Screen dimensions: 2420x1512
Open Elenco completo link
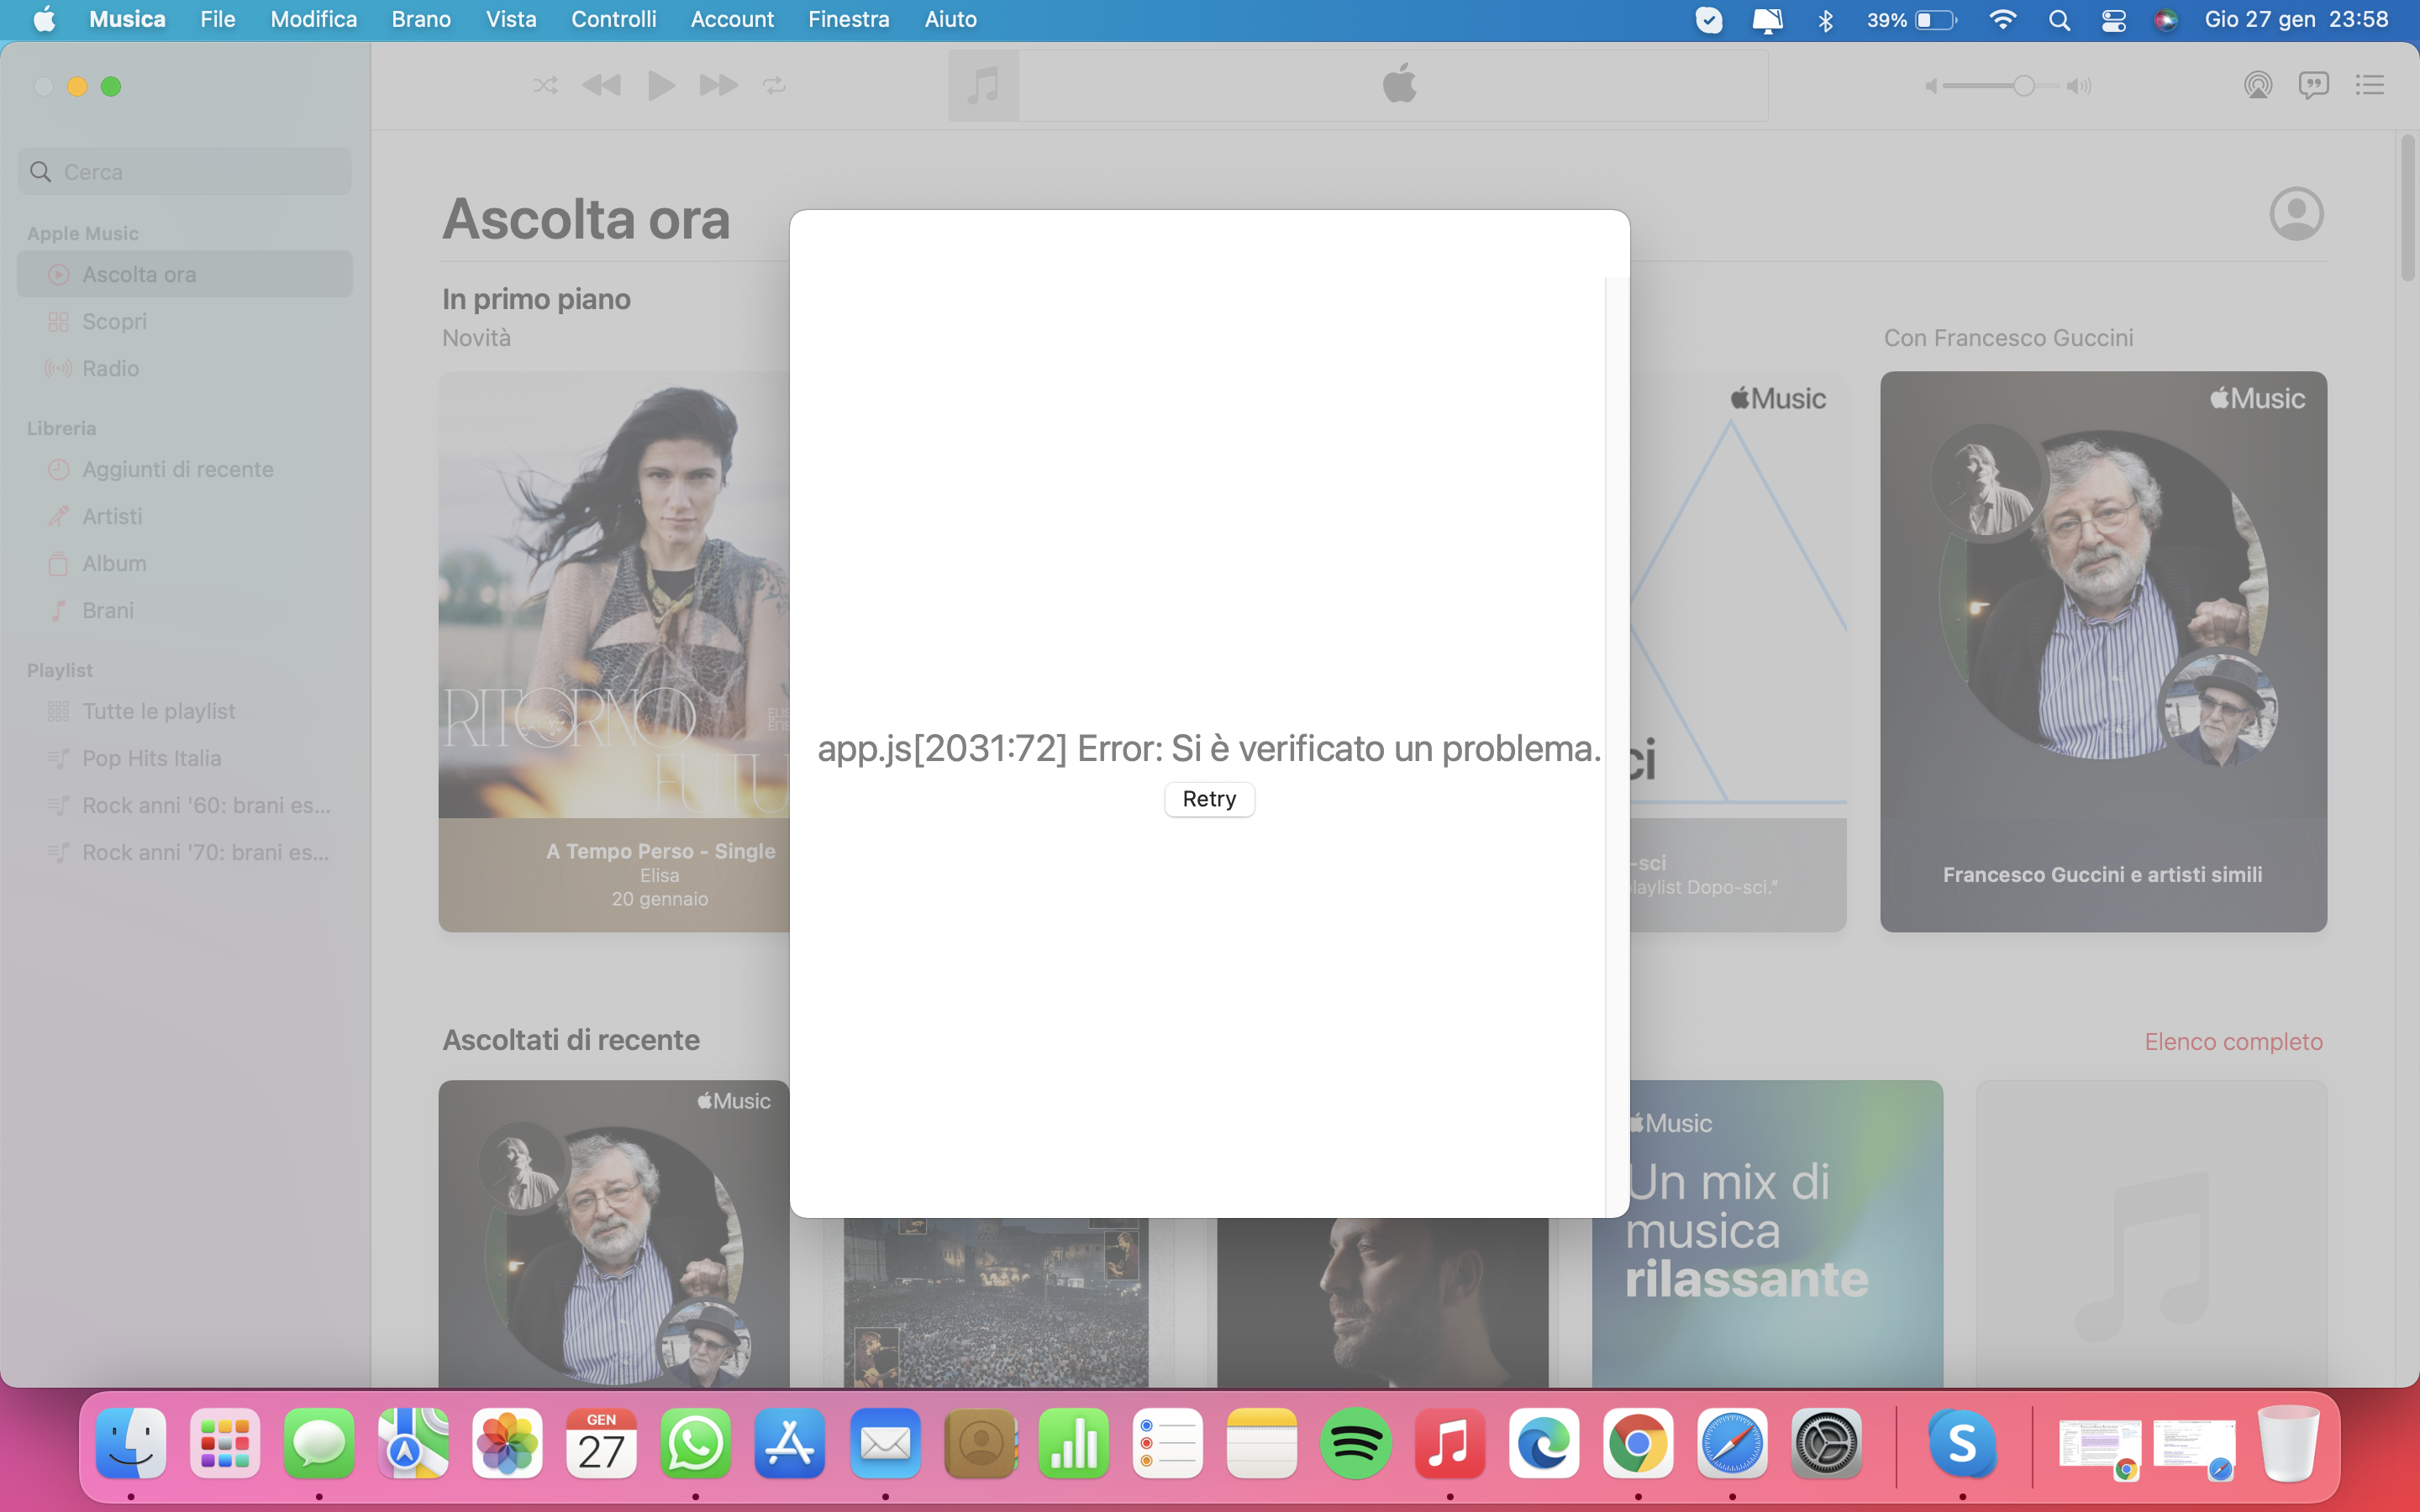tap(2233, 1042)
